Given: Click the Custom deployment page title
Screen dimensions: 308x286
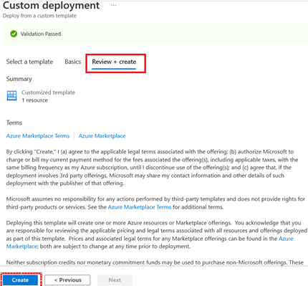Looking at the screenshot, I should [51, 5].
